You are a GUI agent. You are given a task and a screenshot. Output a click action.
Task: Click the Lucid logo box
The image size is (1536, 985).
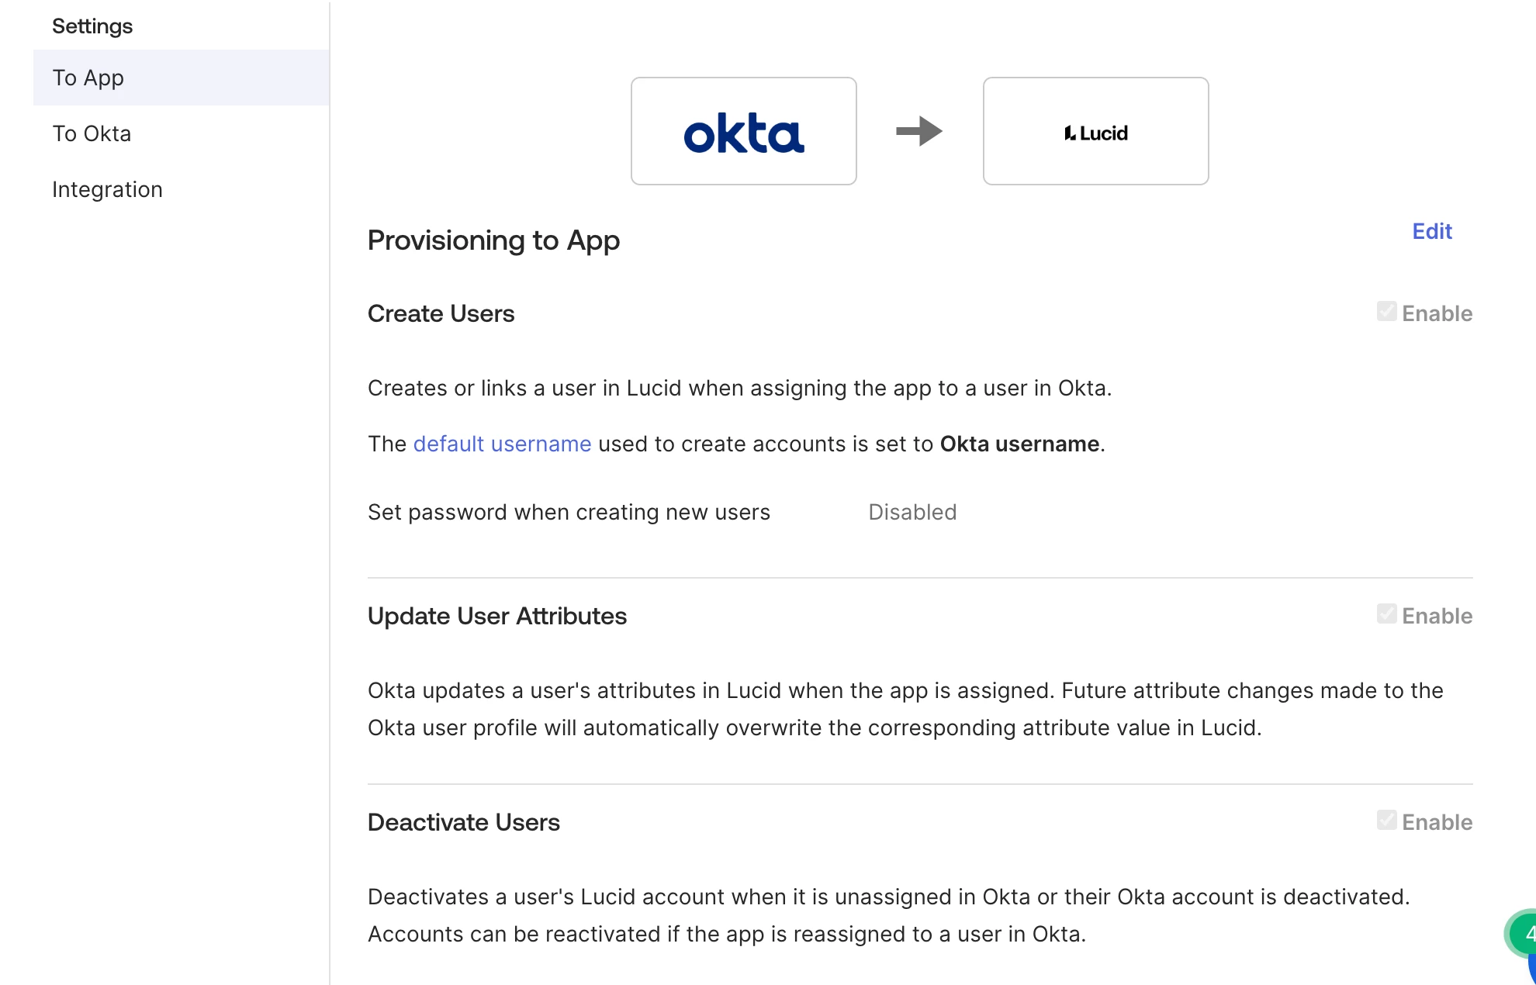tap(1095, 131)
